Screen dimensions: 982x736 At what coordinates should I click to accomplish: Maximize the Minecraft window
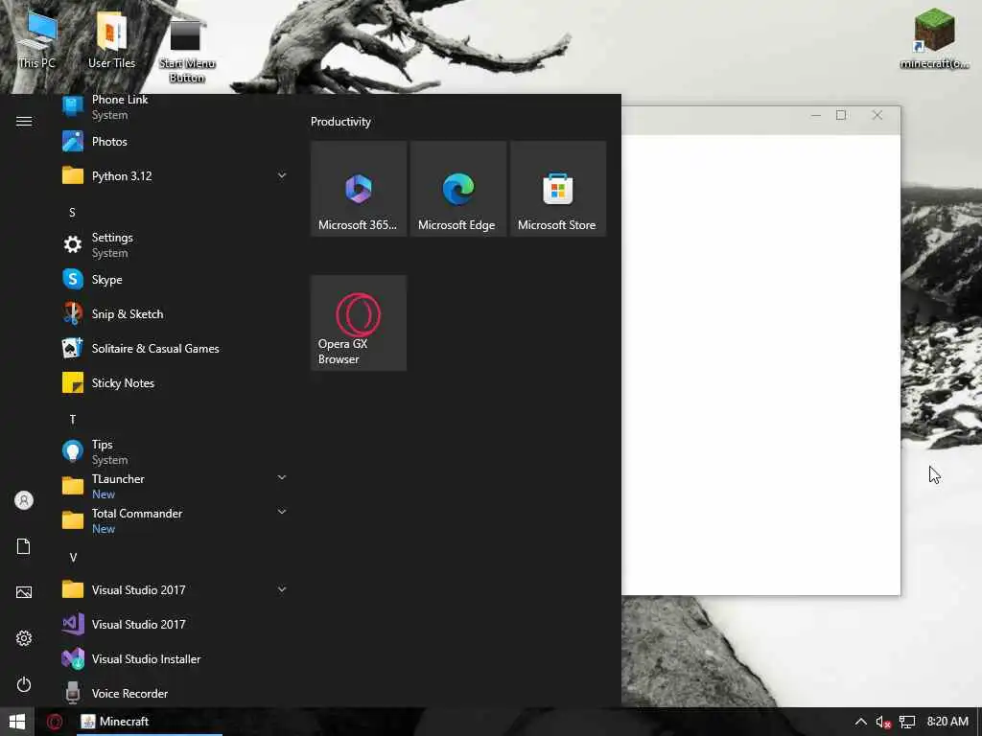(x=841, y=115)
